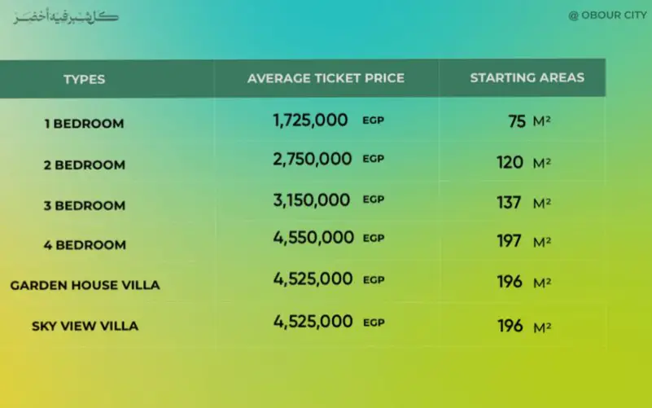Click the GARDEN HOUSE VILLA row label
The image size is (652, 408).
(x=85, y=285)
